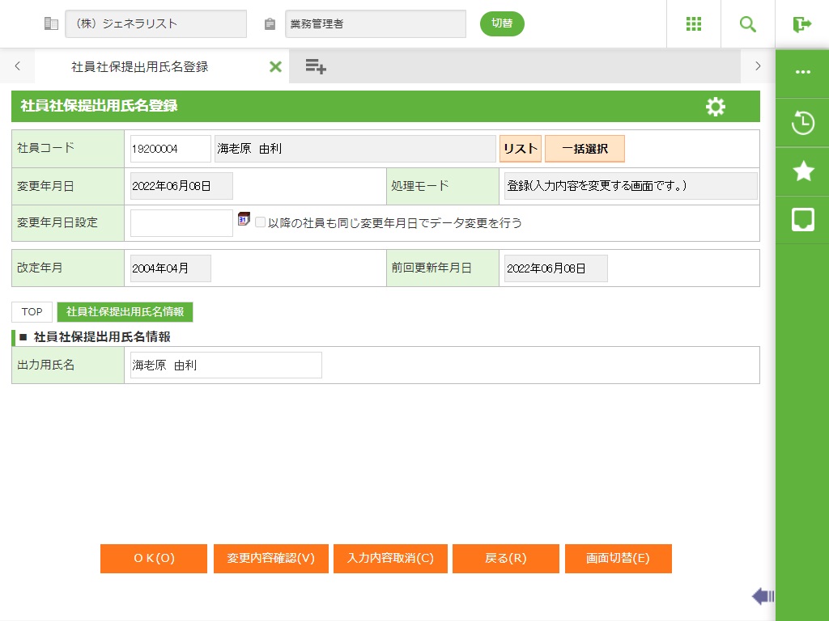Open calendar picker for 変更年月日設定
829x621 pixels.
coord(244,219)
